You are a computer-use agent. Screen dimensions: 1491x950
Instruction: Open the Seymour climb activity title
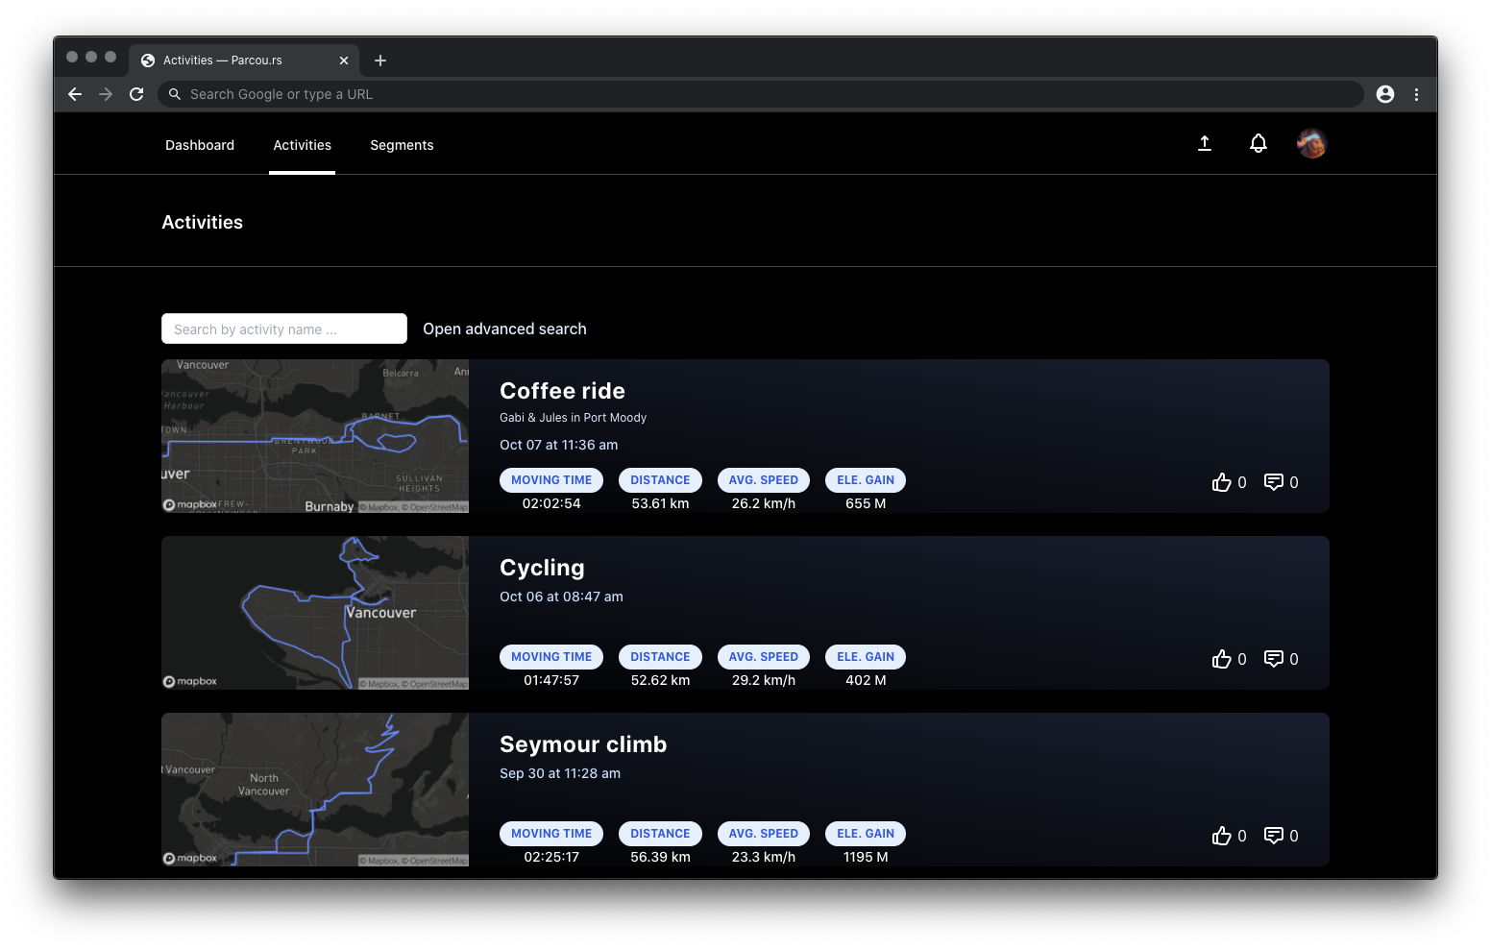[582, 744]
